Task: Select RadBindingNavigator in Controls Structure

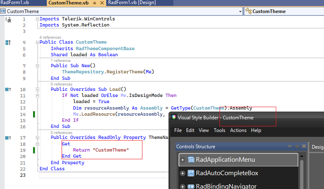Action: tap(238, 185)
